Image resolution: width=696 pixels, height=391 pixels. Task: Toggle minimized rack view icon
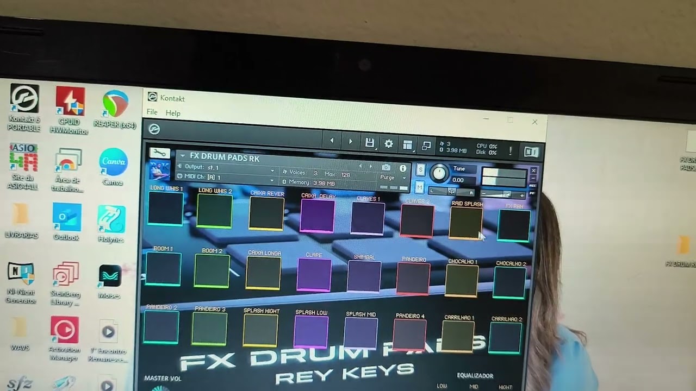[x=426, y=146]
